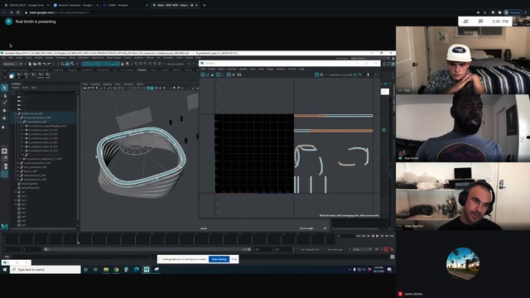Toggle the Channel Box sidebar icon top right
This screenshot has height=298, width=530.
click(x=393, y=64)
